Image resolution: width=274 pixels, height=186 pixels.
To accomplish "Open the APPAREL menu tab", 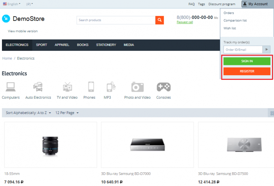I will click(62, 45).
